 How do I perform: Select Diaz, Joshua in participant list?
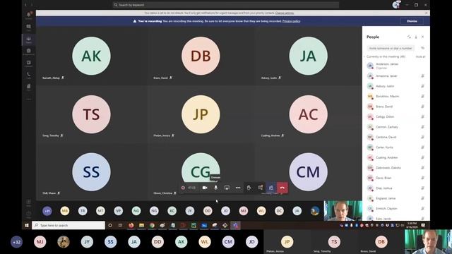pos(395,188)
